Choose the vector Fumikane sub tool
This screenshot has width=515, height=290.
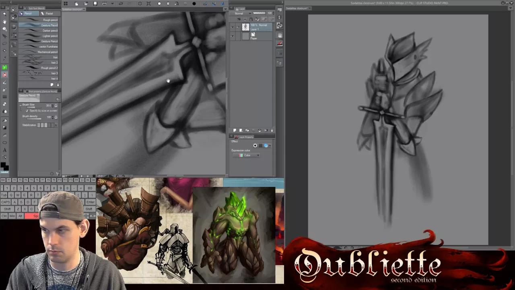(x=39, y=47)
